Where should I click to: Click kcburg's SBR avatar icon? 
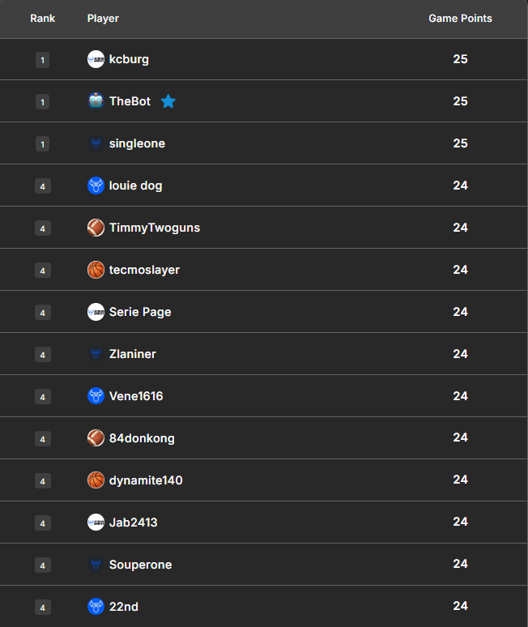(96, 59)
